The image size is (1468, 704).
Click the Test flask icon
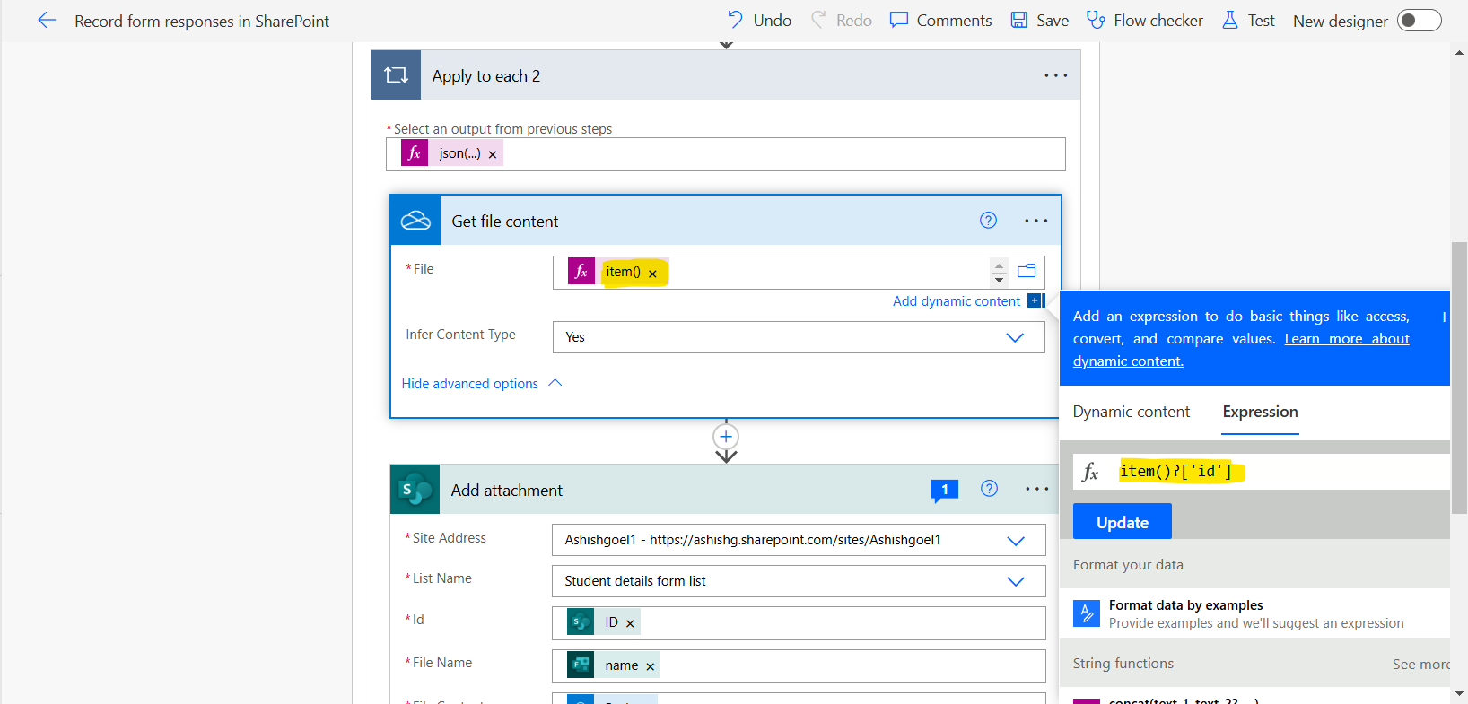pos(1229,21)
